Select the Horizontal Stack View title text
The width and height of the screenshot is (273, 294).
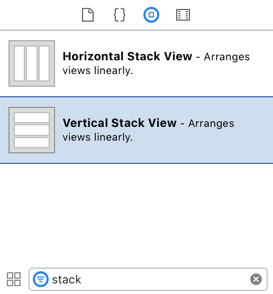point(128,56)
